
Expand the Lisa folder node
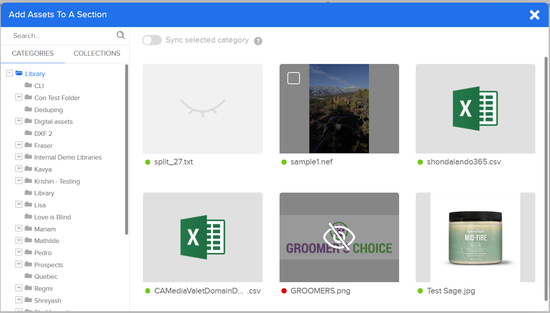[19, 204]
